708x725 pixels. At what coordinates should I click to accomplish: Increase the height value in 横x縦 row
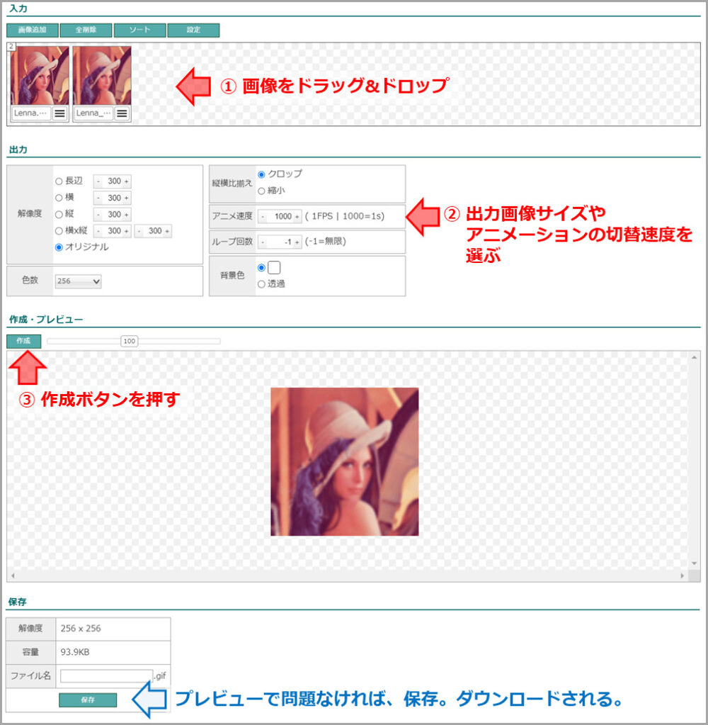point(166,231)
